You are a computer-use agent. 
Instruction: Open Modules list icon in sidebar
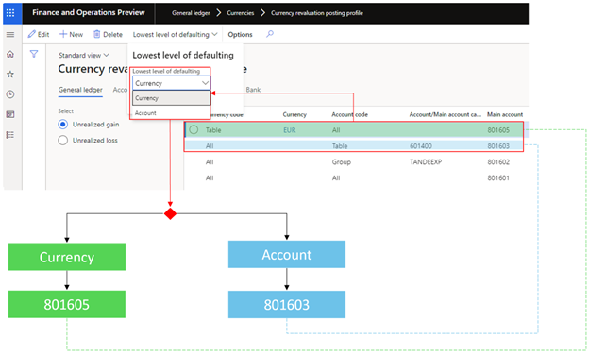coord(10,135)
